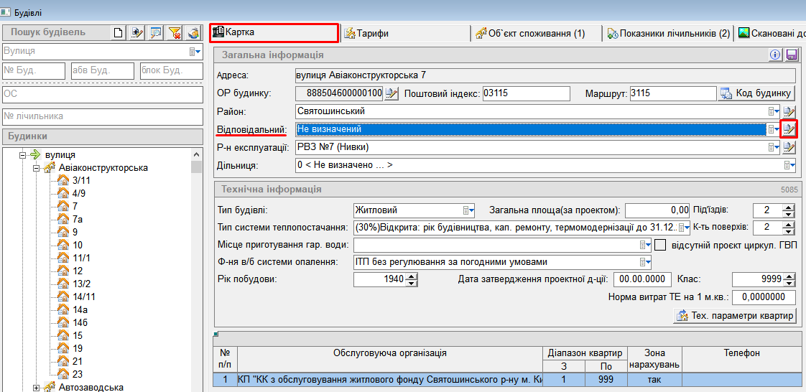
Task: Click the Код будинку button
Action: pos(756,93)
